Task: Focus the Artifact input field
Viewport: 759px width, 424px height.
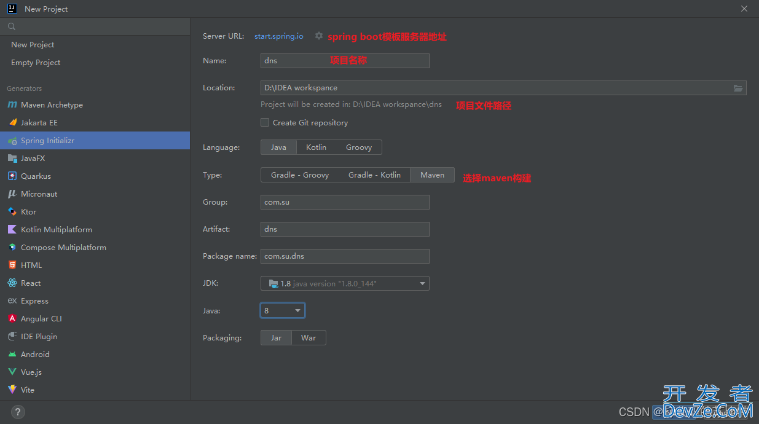Action: (345, 229)
